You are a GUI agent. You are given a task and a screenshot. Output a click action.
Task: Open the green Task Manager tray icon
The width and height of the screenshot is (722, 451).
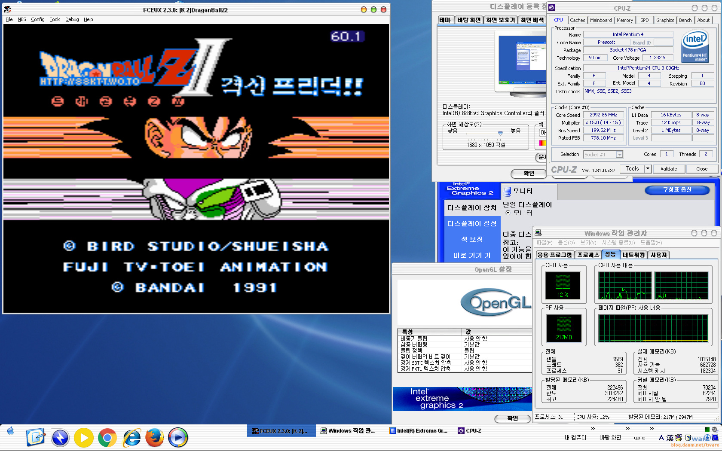pyautogui.click(x=707, y=430)
